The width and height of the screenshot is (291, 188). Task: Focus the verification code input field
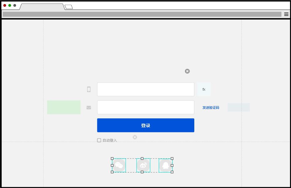pos(146,107)
